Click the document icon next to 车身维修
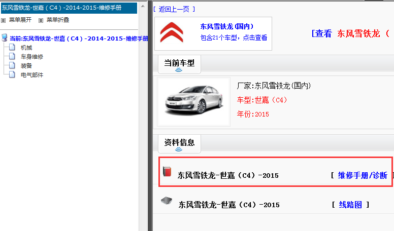This screenshot has width=394, height=231. [12, 56]
